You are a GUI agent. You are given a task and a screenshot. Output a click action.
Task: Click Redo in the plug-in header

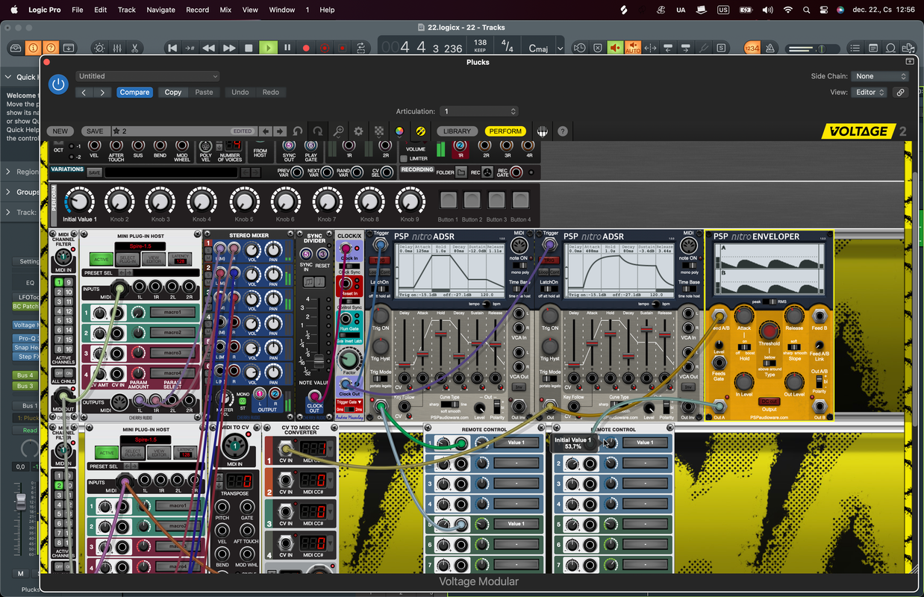click(271, 93)
